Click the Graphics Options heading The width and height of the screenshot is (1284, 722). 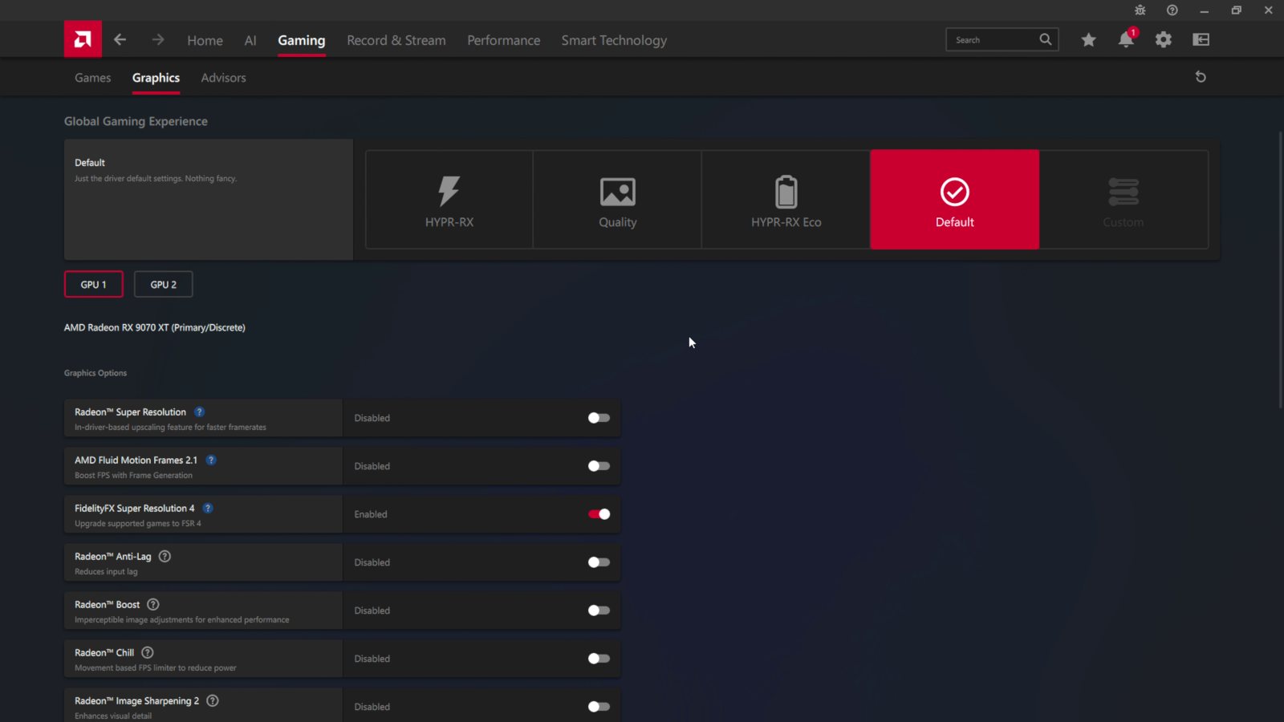(x=95, y=373)
